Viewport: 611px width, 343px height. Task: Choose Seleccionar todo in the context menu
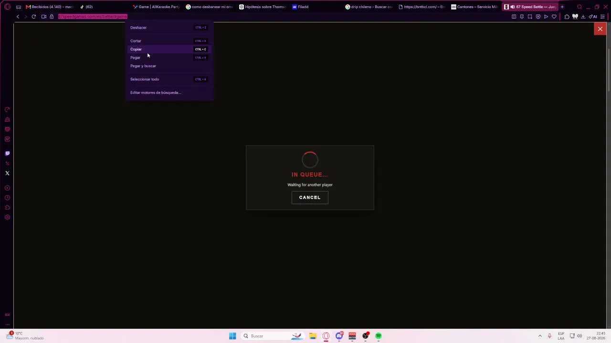click(x=169, y=79)
